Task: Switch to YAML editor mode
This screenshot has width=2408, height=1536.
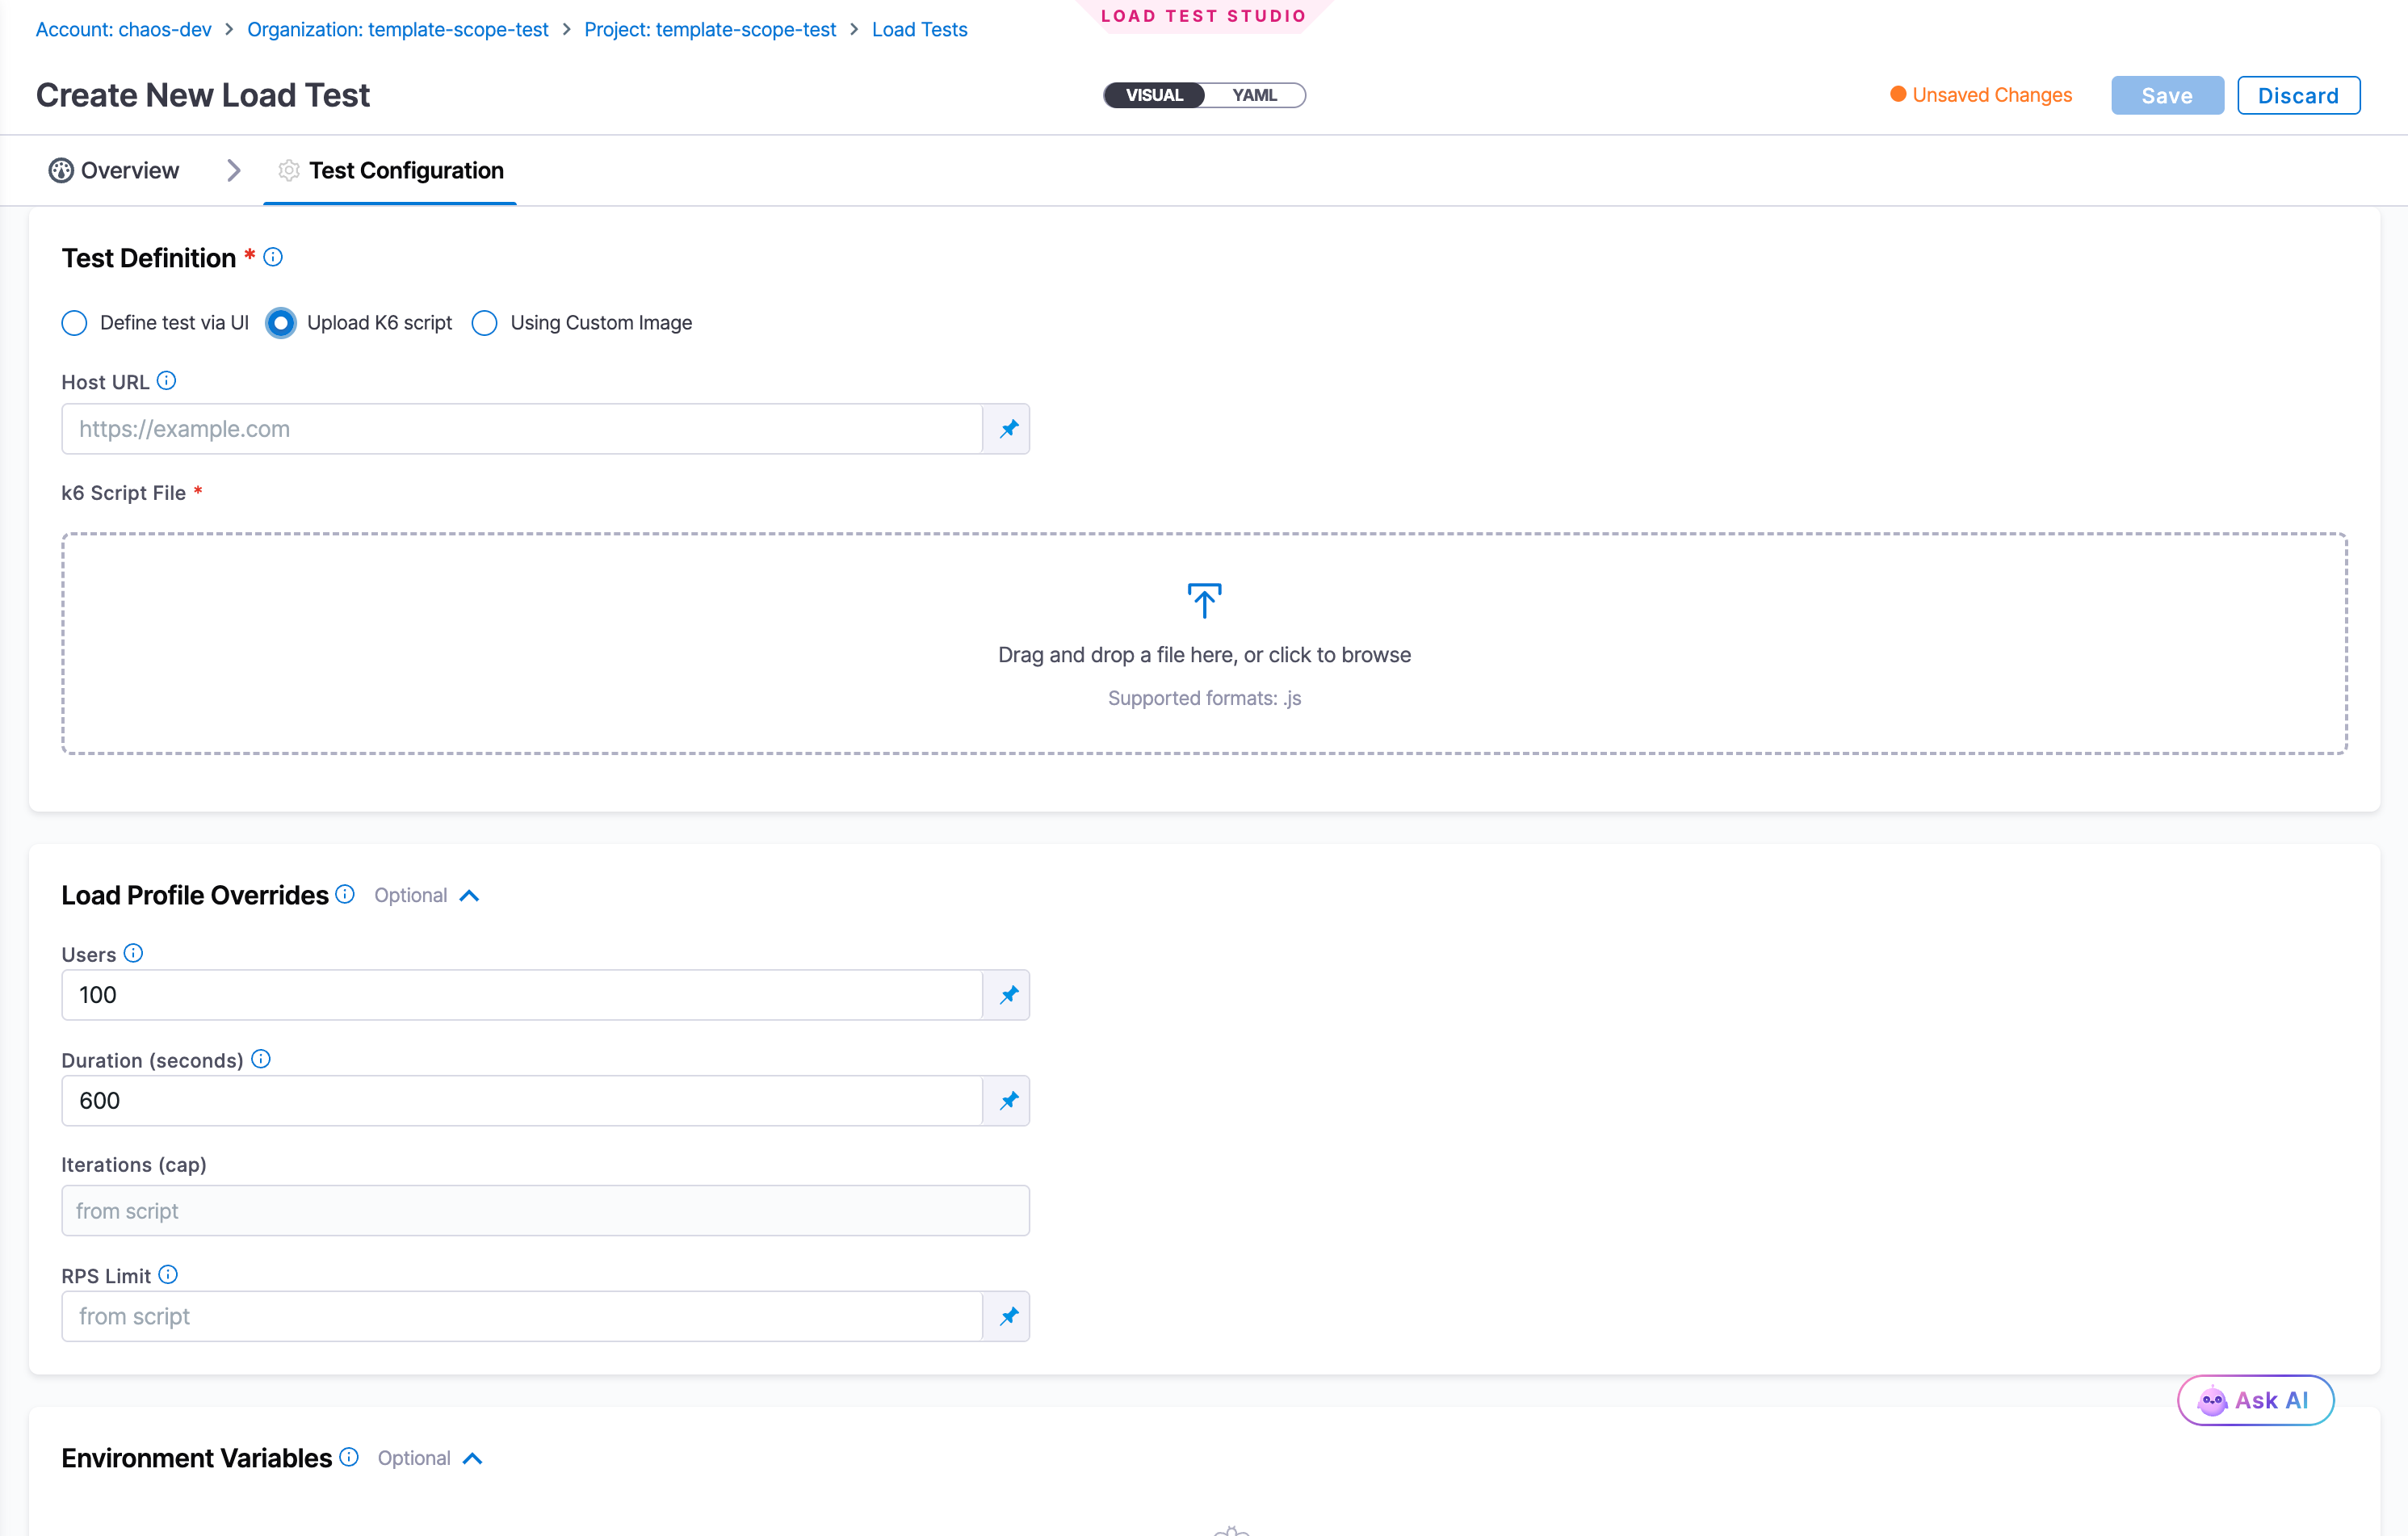Action: pos(1254,95)
